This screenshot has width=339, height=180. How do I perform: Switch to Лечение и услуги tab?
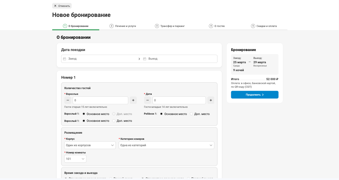(x=123, y=26)
